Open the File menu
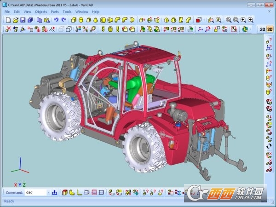Viewport: 276px width, 207px height. coord(7,12)
